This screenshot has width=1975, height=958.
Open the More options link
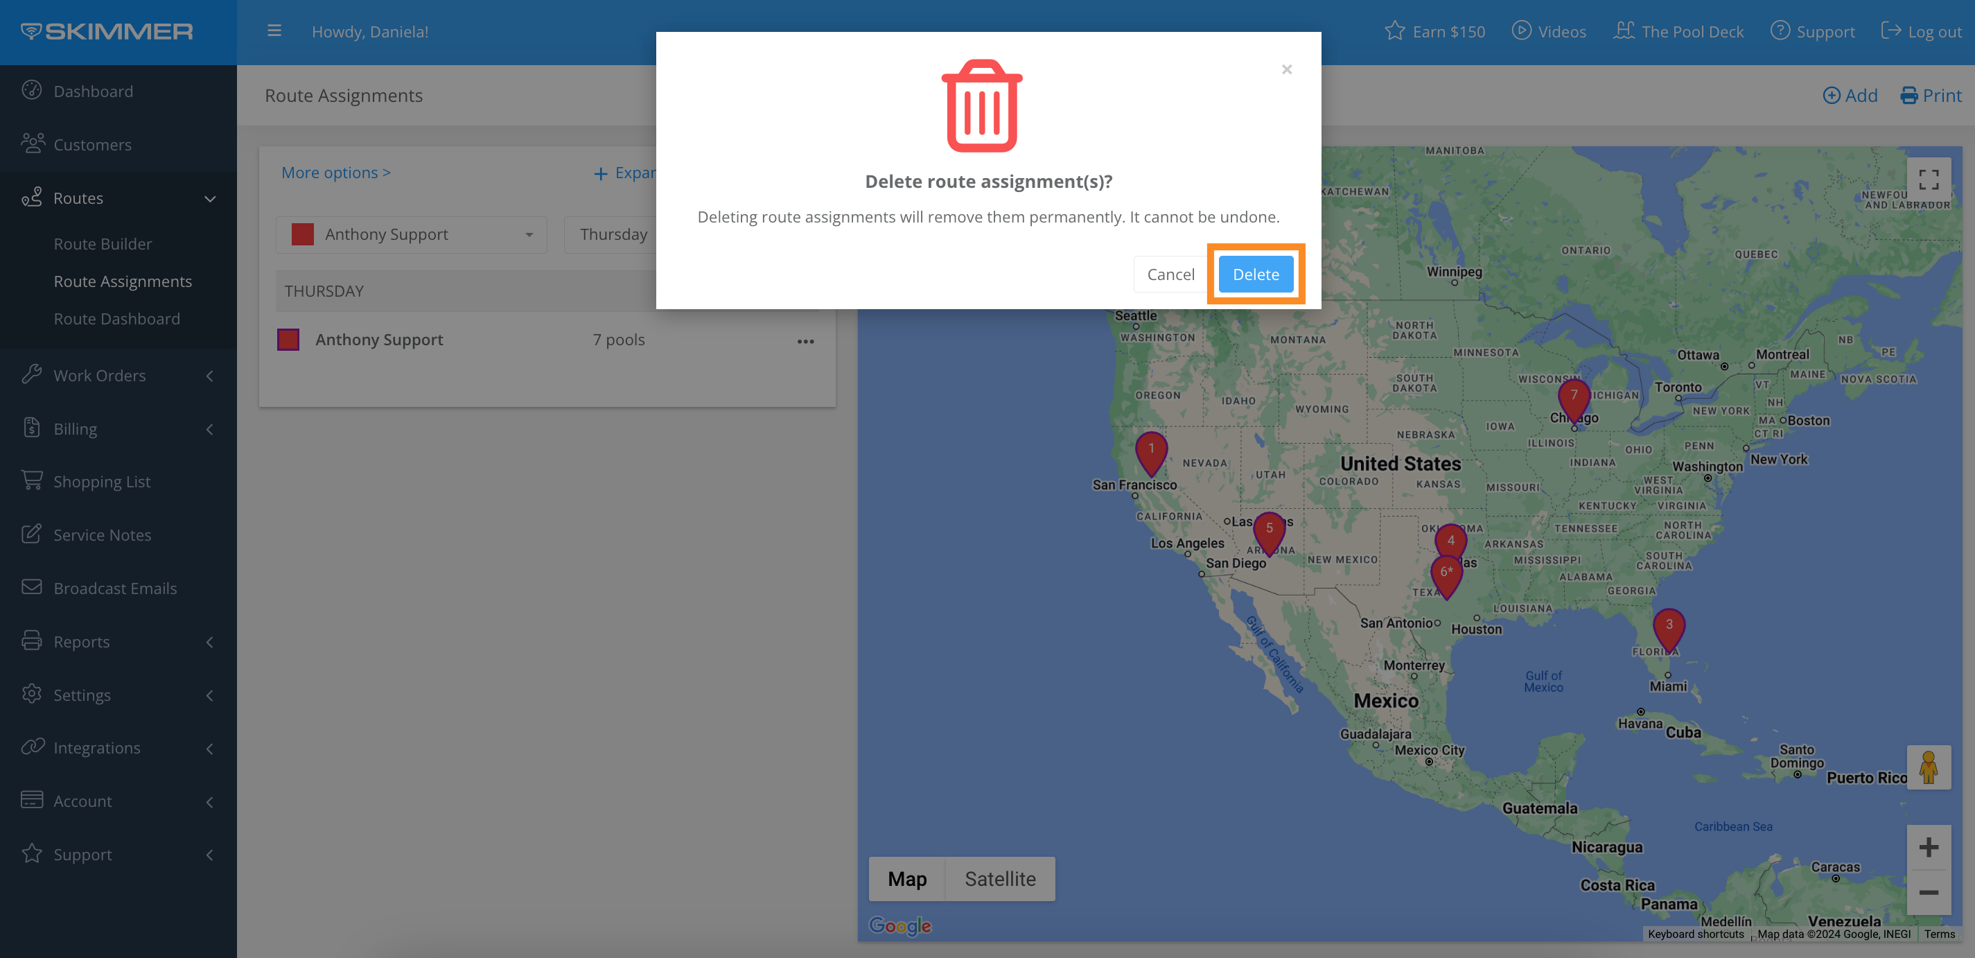click(336, 173)
